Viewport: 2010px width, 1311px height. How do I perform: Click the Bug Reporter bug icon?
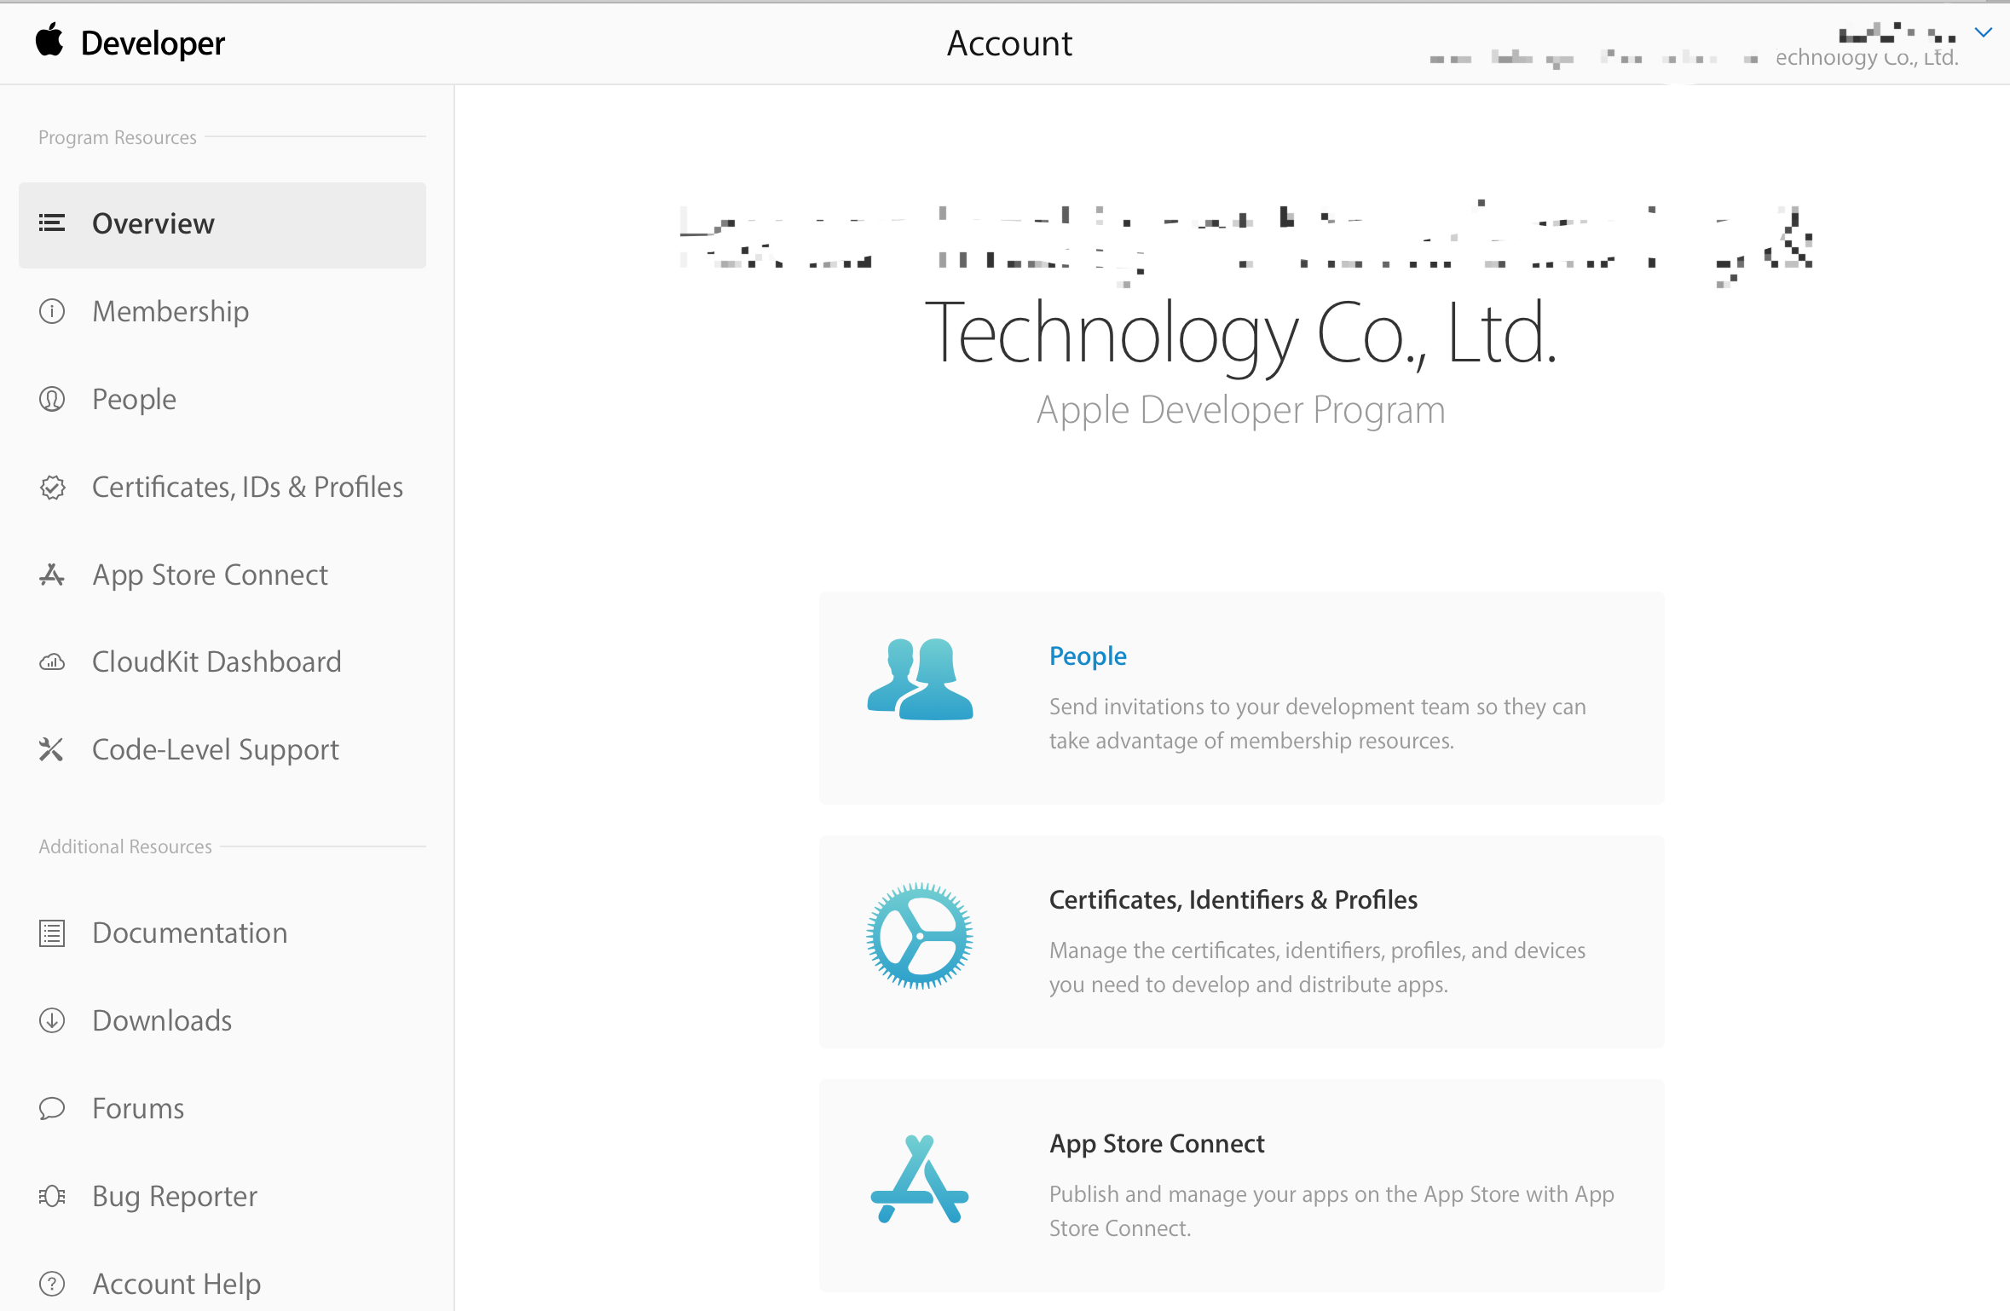coord(52,1196)
